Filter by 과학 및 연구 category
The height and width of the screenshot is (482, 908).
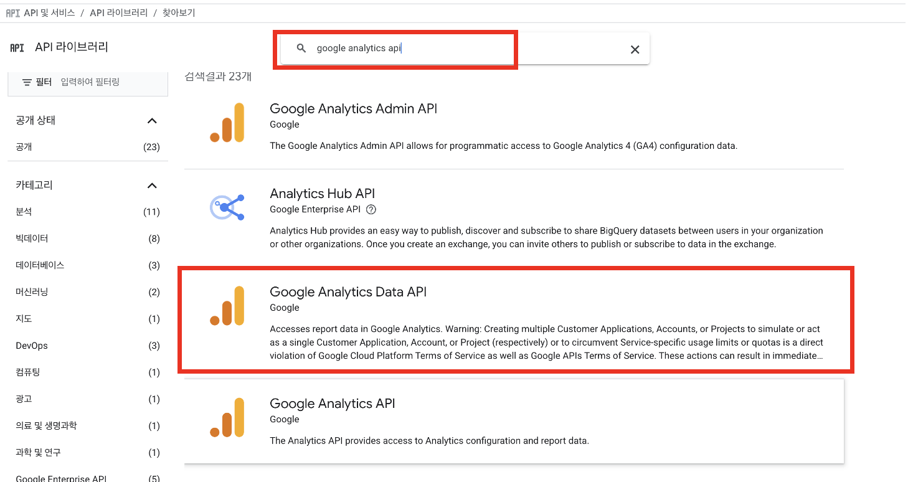click(x=88, y=453)
